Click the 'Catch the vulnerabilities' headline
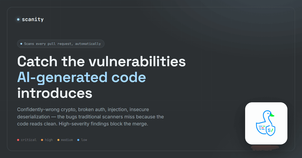Screen dimensions: 302x158 (x=101, y=61)
